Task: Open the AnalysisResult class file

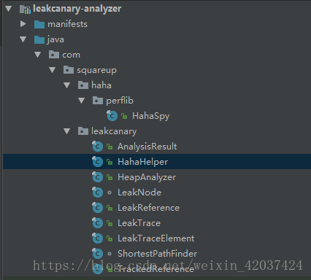Action: click(147, 147)
